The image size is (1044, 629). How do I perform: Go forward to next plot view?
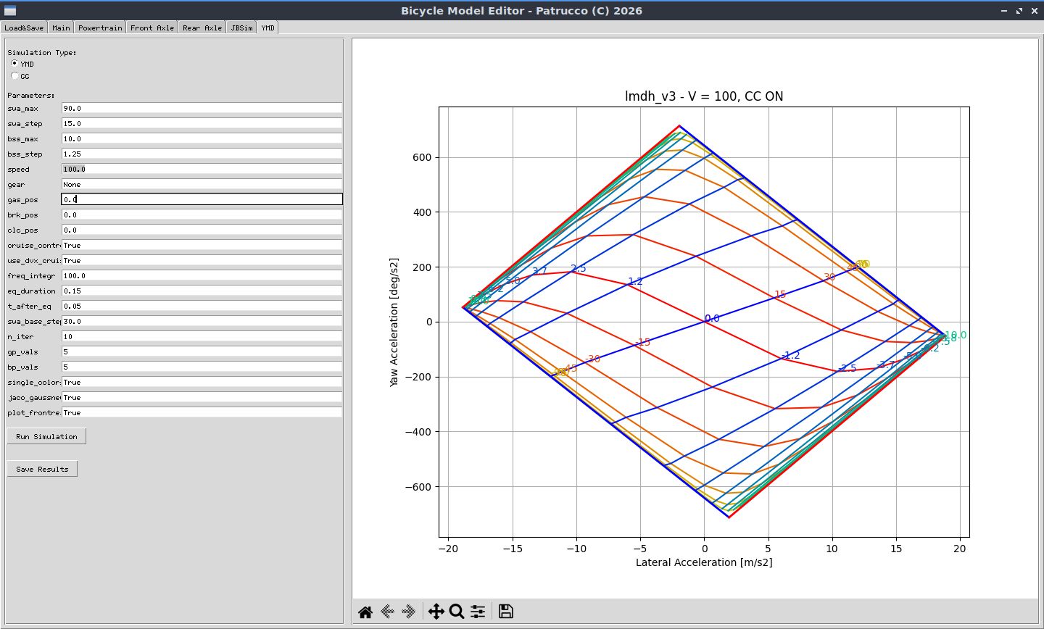(x=409, y=612)
